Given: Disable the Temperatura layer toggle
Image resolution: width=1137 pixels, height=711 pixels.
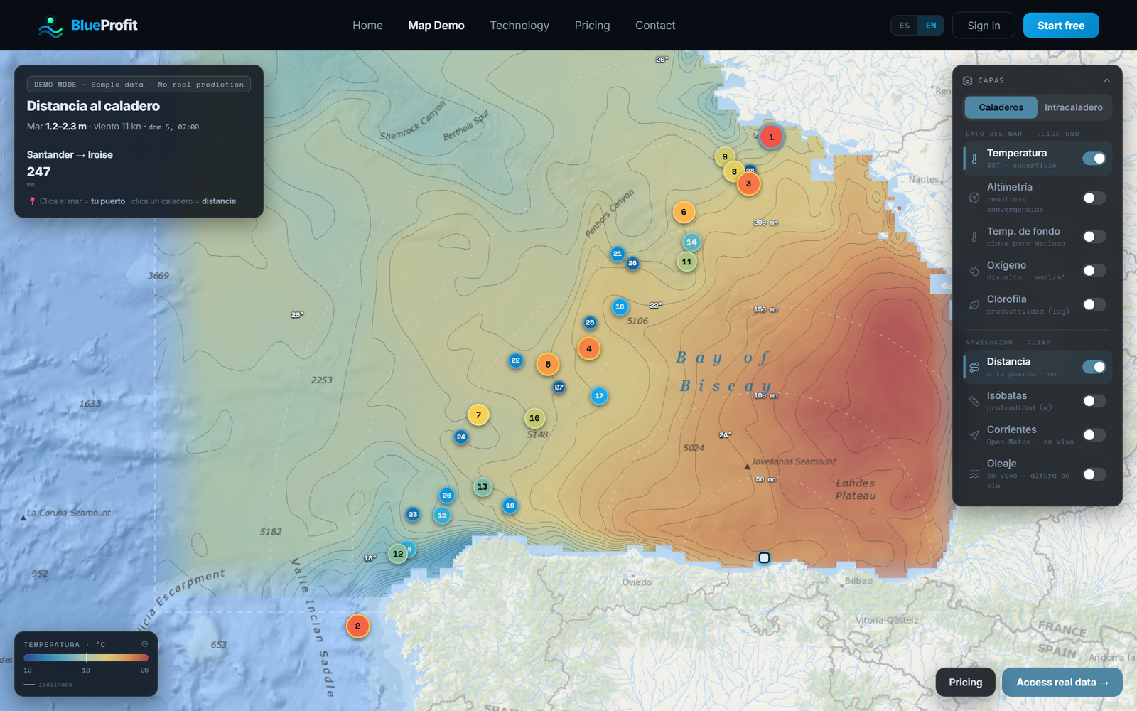Looking at the screenshot, I should 1094,159.
